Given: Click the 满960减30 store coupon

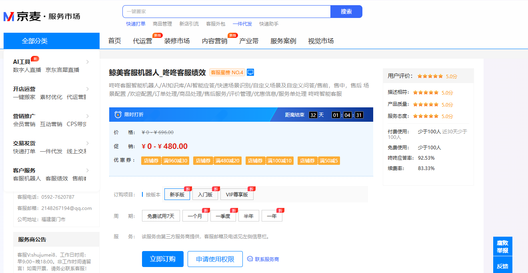Looking at the screenshot, I should pos(164,161).
